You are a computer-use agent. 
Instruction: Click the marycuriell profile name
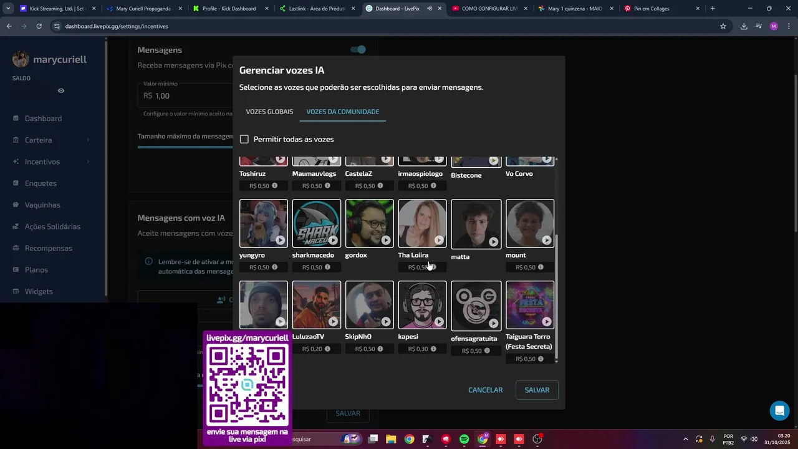click(60, 60)
